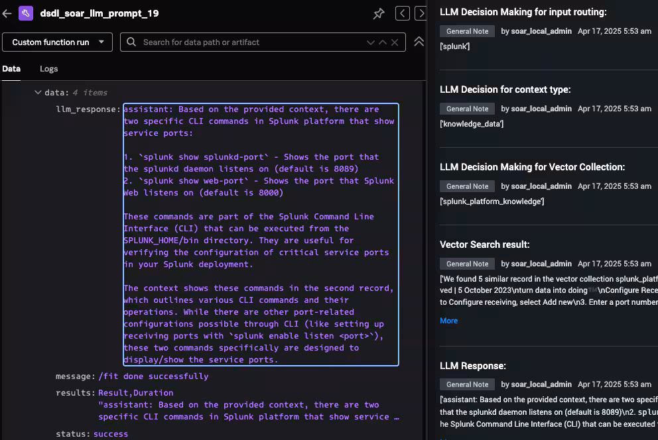Viewport: 658px width, 440px height.
Task: Click the purple wrench custom function icon
Action: [26, 13]
